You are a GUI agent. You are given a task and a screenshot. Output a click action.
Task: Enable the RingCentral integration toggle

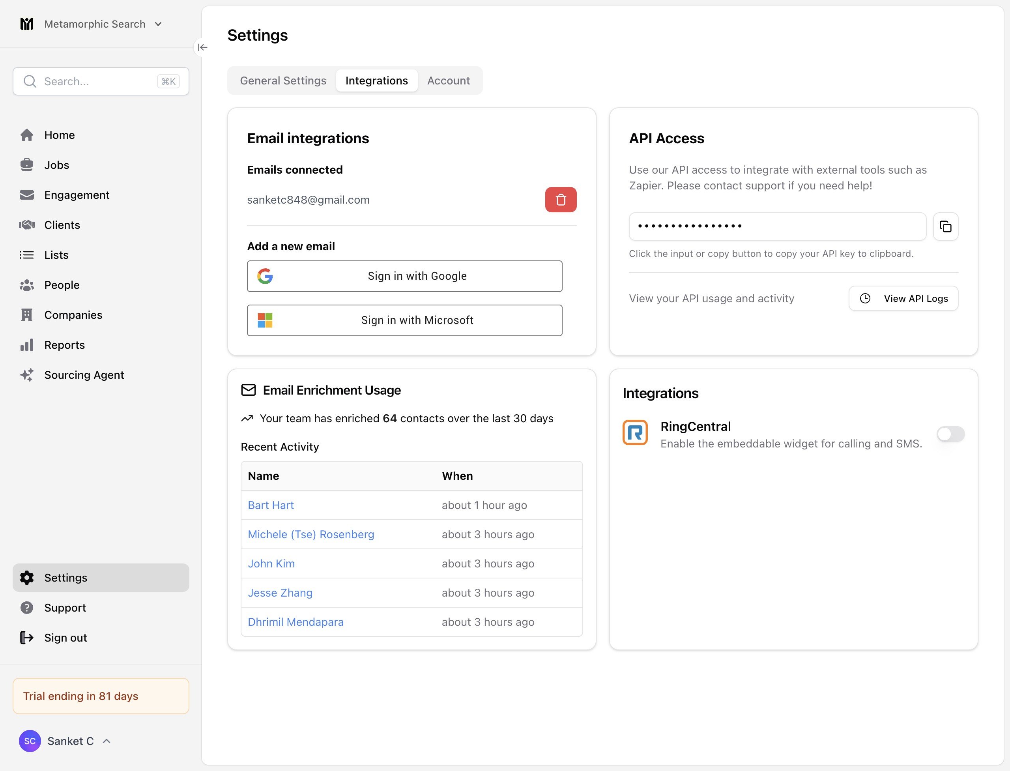(951, 434)
